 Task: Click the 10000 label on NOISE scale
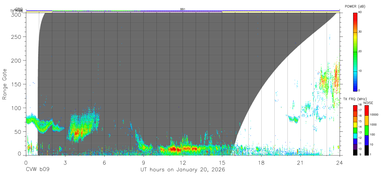click(374, 115)
